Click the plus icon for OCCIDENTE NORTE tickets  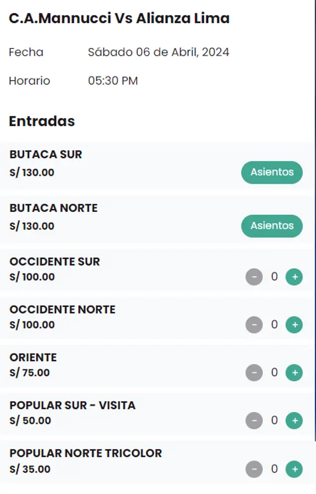294,325
